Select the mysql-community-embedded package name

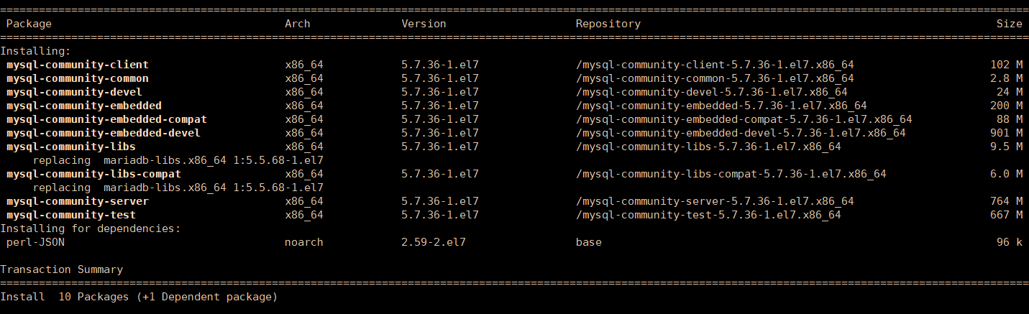point(84,106)
